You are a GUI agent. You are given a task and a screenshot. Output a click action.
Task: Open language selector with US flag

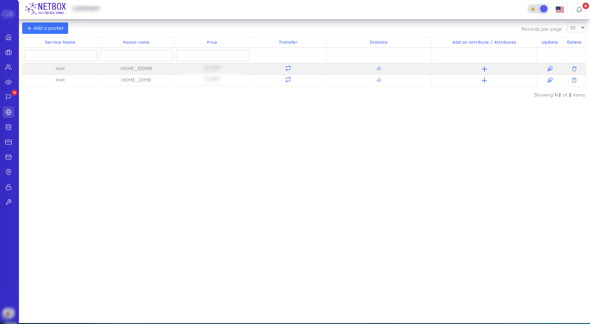(x=559, y=9)
